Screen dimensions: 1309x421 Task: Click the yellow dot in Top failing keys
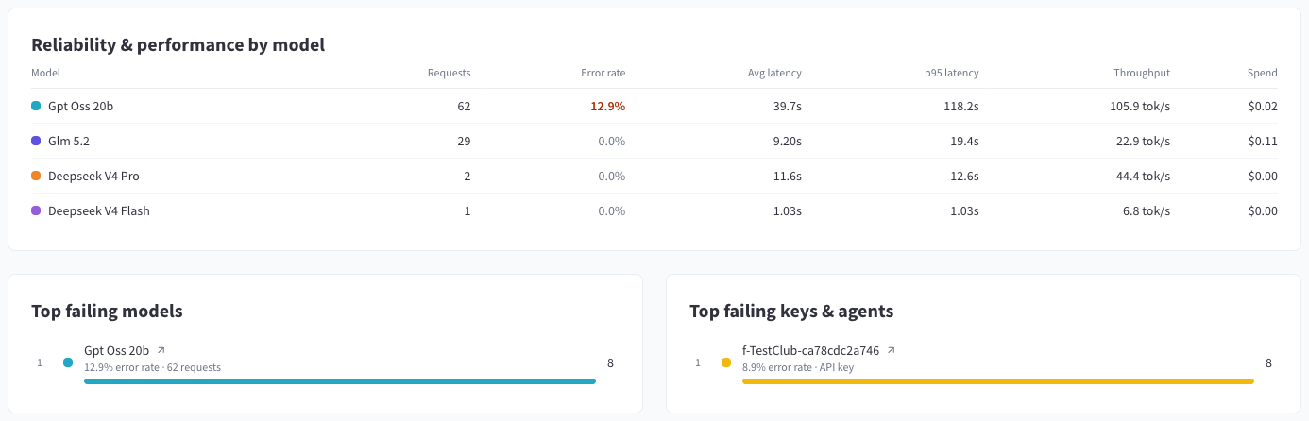726,362
